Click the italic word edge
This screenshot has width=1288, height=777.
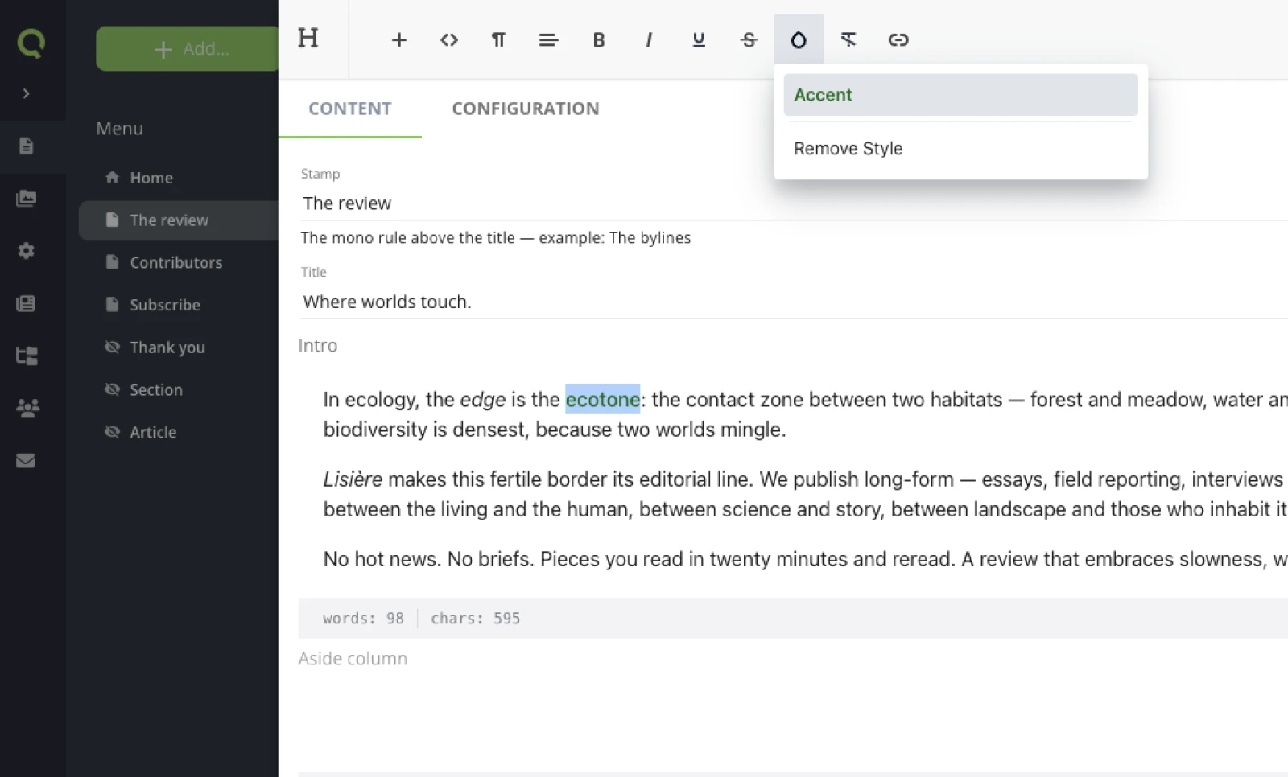[483, 400]
